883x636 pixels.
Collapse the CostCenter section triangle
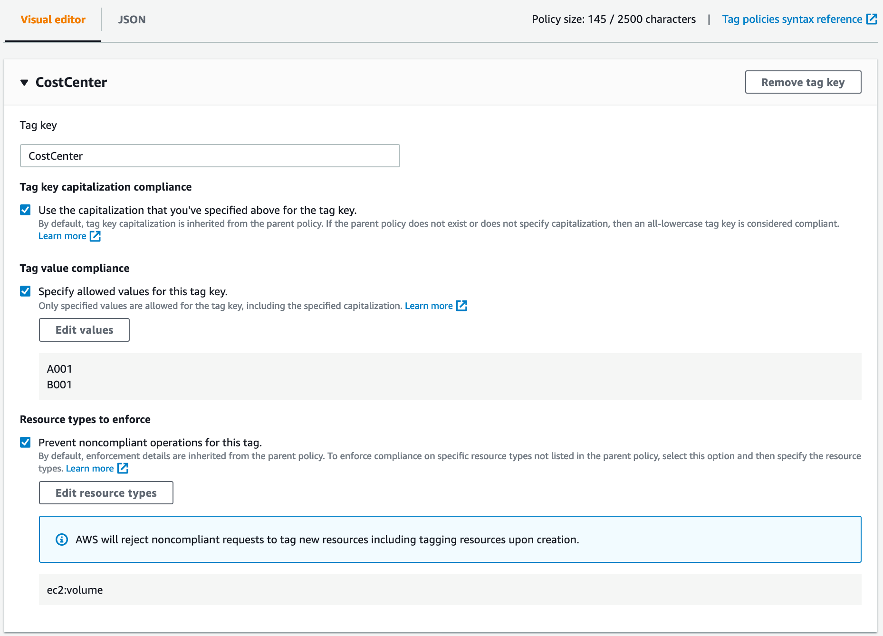coord(24,83)
